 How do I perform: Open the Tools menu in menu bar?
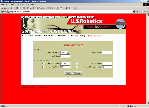coord(27,5)
